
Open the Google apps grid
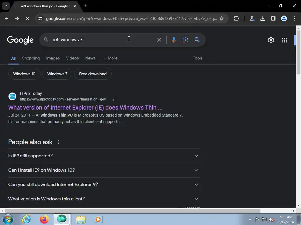pyautogui.click(x=285, y=40)
